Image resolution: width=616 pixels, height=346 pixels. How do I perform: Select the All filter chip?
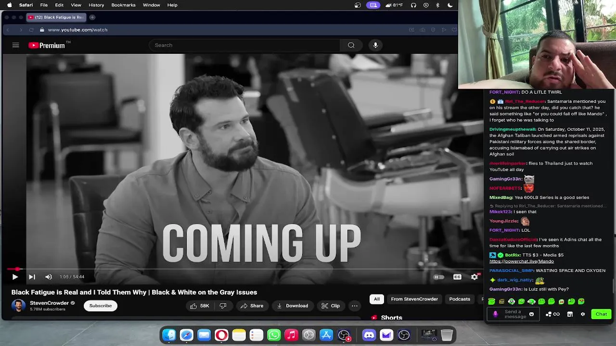(377, 299)
